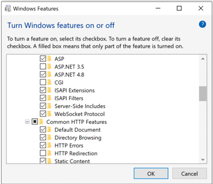The width and height of the screenshot is (213, 184).
Task: Click the scroll up arrow in feature list
Action: click(203, 59)
